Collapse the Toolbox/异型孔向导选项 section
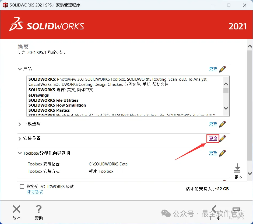Screen dimensions: 253x224 (x=20, y=153)
